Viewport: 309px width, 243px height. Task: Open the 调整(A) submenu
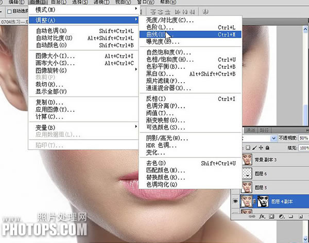(x=83, y=20)
